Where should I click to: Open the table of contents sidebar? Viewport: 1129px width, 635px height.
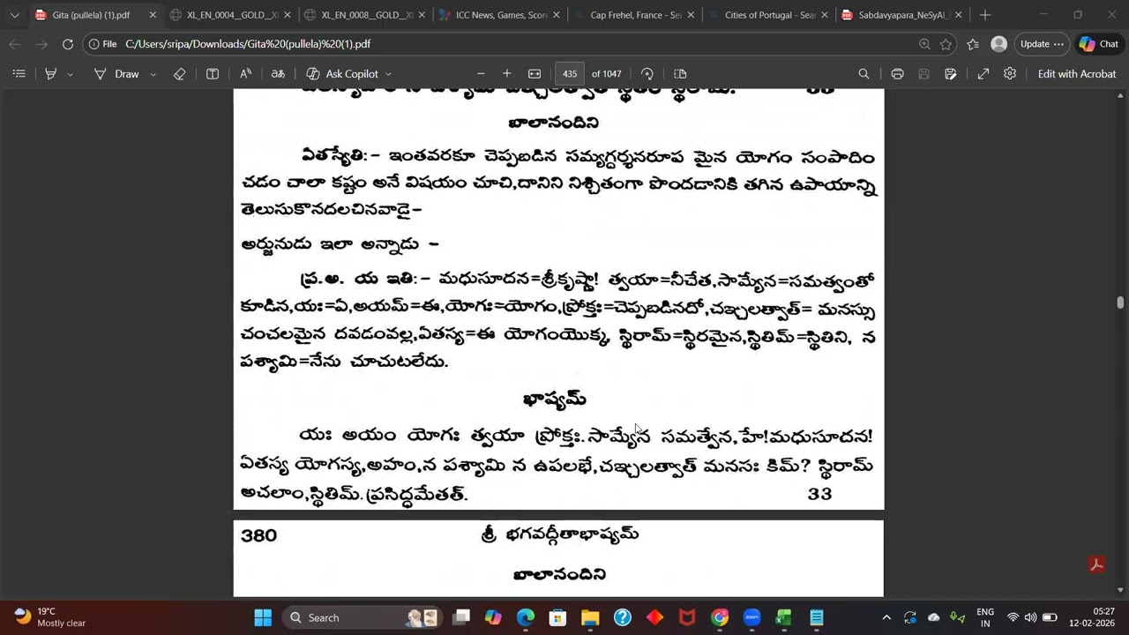point(19,74)
